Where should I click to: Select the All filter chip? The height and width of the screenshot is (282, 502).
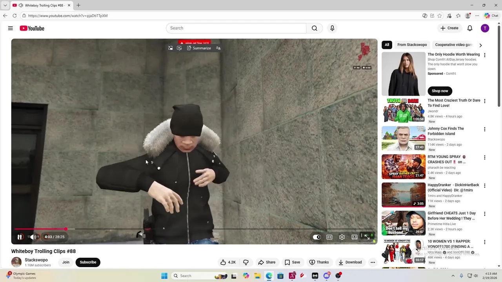click(387, 45)
